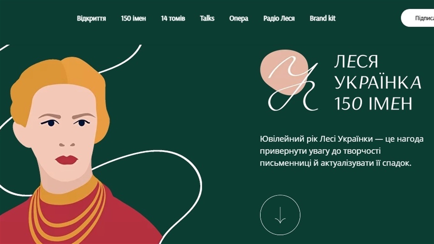Open the Відкриття menu item

pyautogui.click(x=91, y=18)
